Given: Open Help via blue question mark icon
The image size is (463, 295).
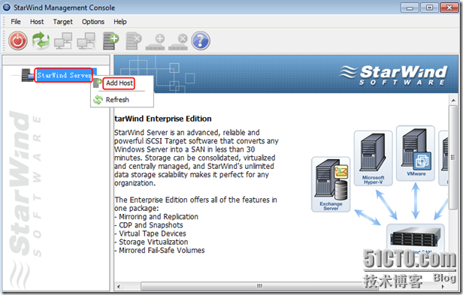Looking at the screenshot, I should (201, 41).
